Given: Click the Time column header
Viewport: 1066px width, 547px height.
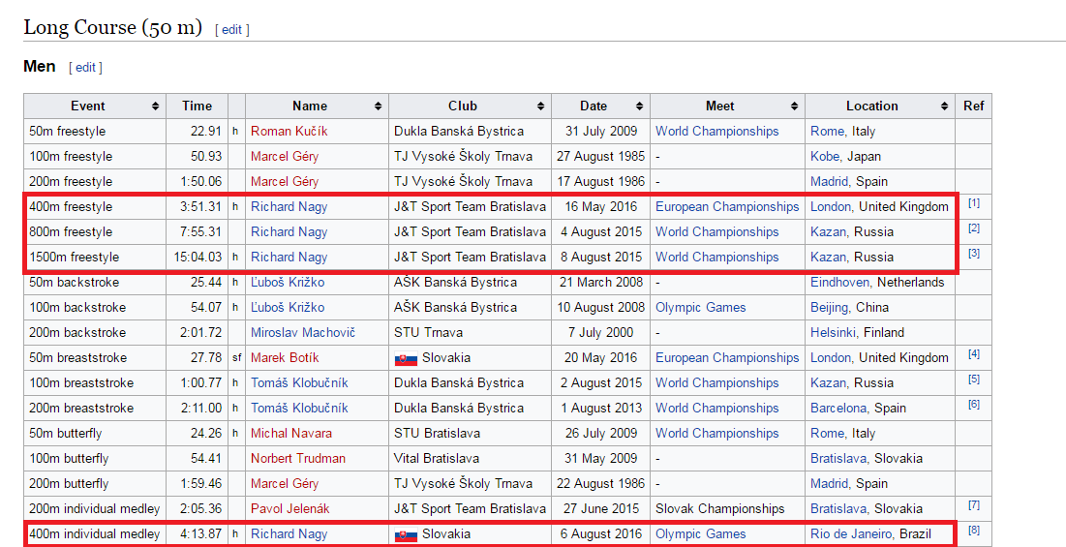Looking at the screenshot, I should (198, 106).
